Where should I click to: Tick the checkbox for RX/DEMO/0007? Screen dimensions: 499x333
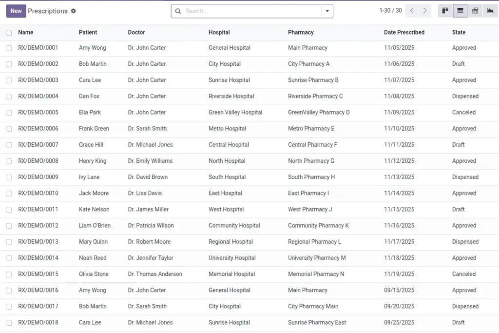coord(9,145)
